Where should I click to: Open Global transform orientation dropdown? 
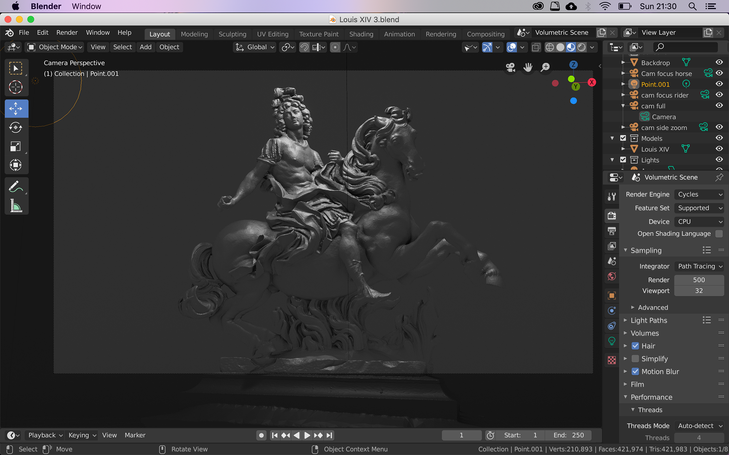(x=254, y=47)
